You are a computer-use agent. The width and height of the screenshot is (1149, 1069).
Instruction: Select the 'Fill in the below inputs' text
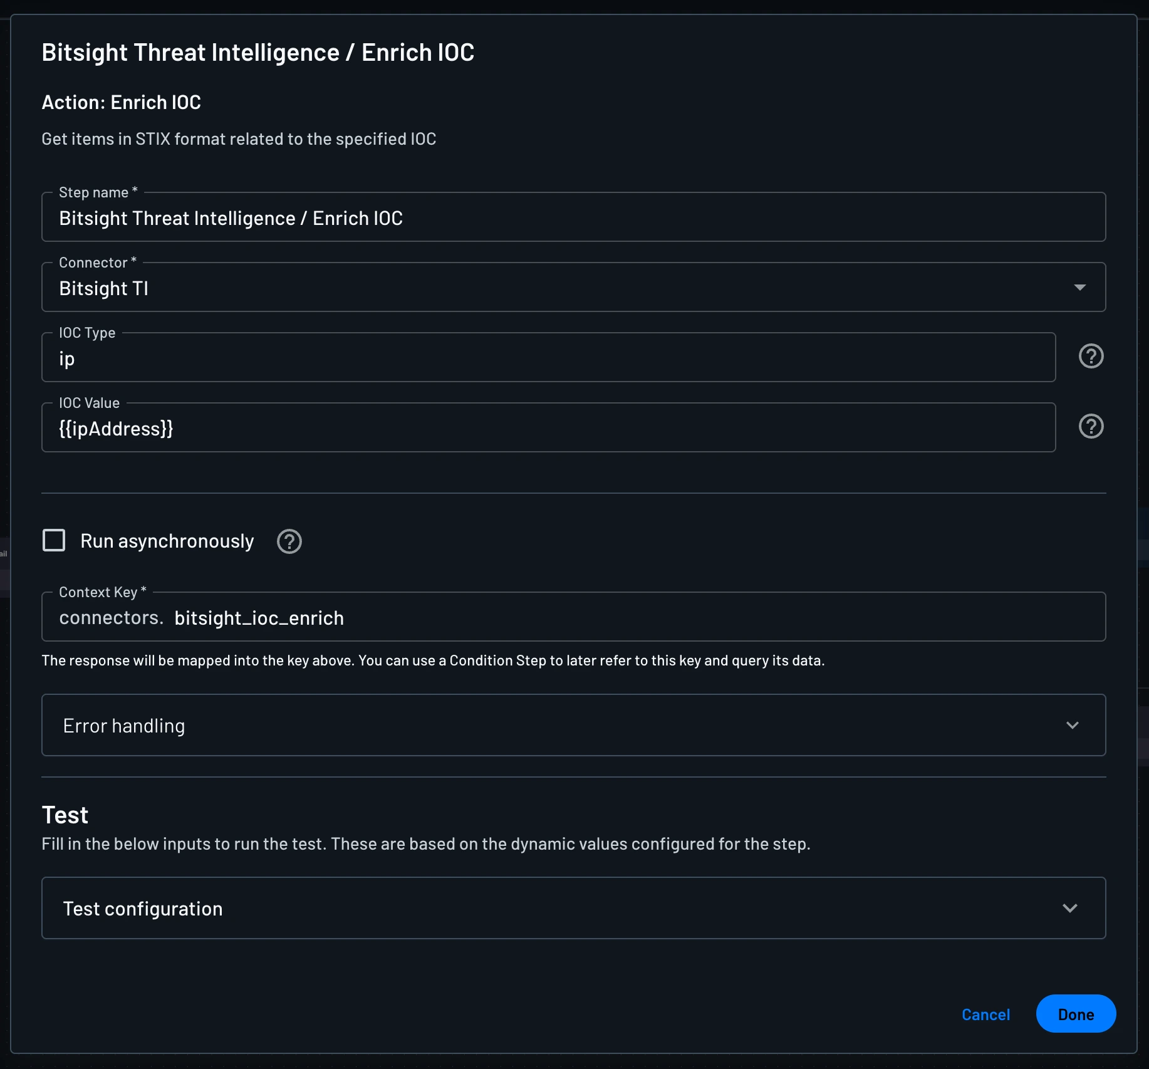(x=426, y=844)
